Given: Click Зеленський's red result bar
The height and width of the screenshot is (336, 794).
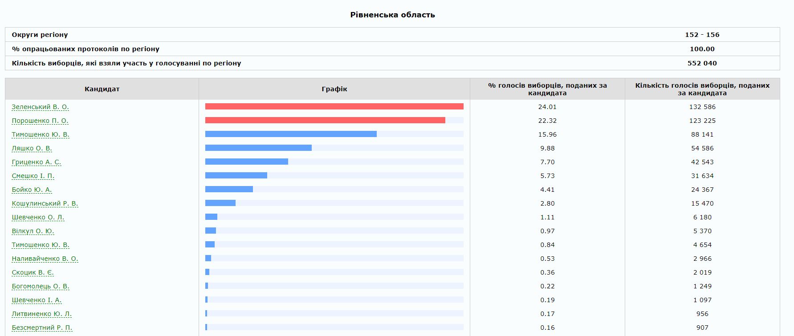Looking at the screenshot, I should tap(334, 106).
